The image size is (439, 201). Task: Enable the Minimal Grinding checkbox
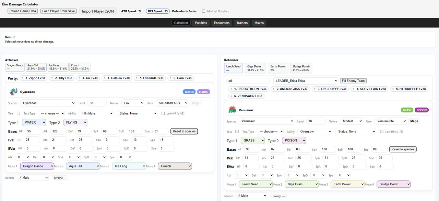204,11
